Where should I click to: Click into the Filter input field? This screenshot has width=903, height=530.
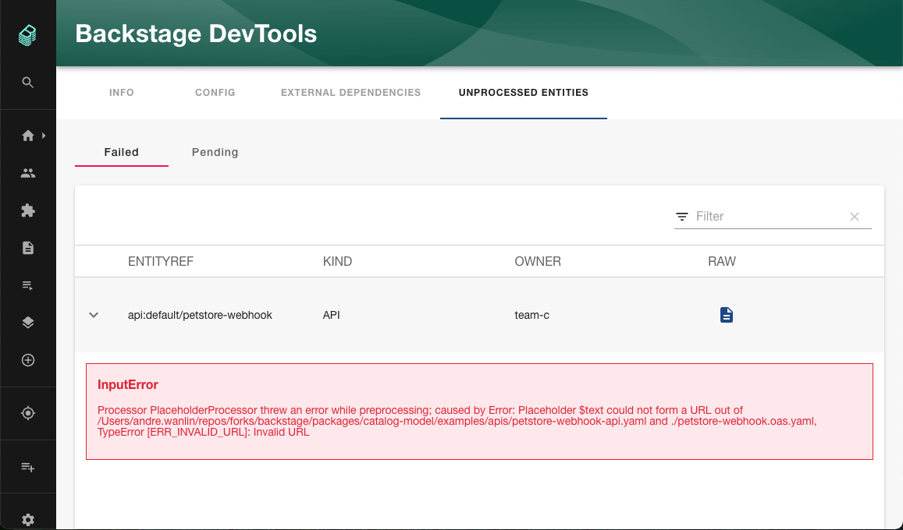pyautogui.click(x=768, y=216)
